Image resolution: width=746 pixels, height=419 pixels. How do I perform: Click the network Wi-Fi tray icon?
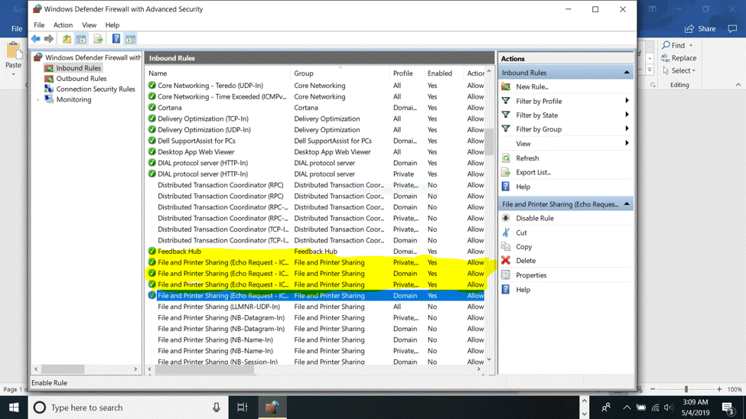pyautogui.click(x=655, y=408)
